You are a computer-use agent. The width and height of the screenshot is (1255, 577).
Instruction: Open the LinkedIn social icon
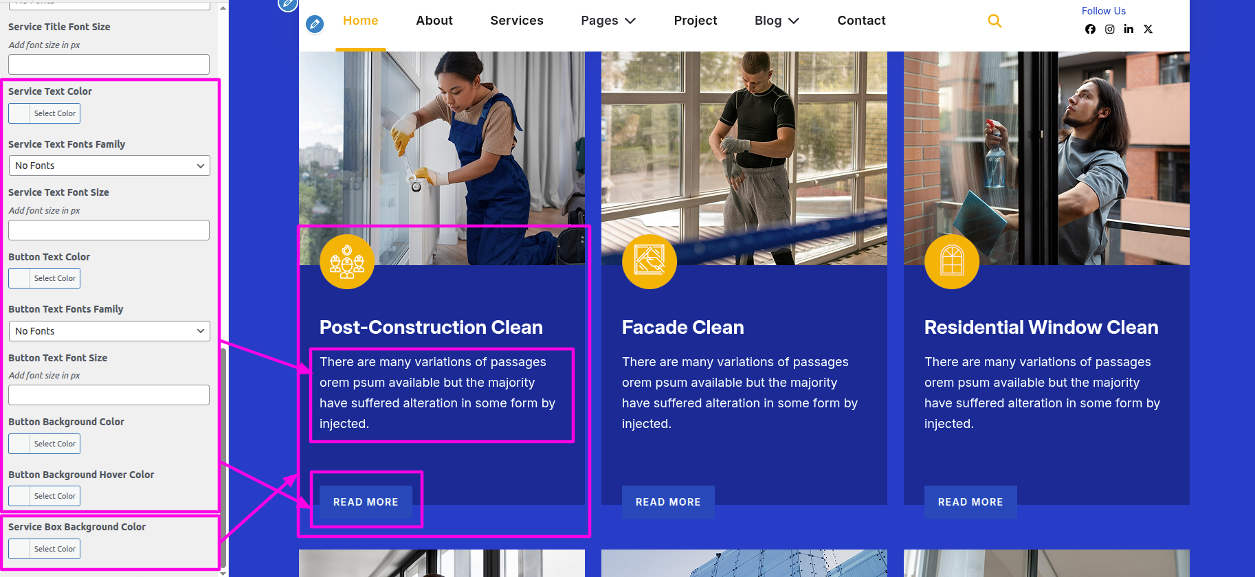point(1129,29)
